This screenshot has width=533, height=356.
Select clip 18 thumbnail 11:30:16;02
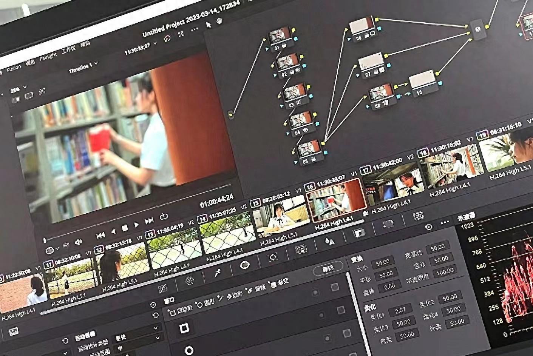click(x=452, y=165)
